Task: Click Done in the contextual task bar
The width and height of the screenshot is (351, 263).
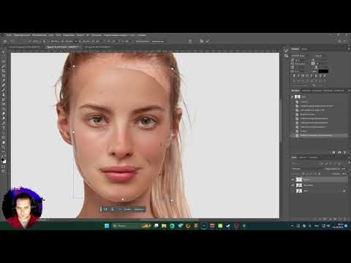Action: [x=139, y=209]
